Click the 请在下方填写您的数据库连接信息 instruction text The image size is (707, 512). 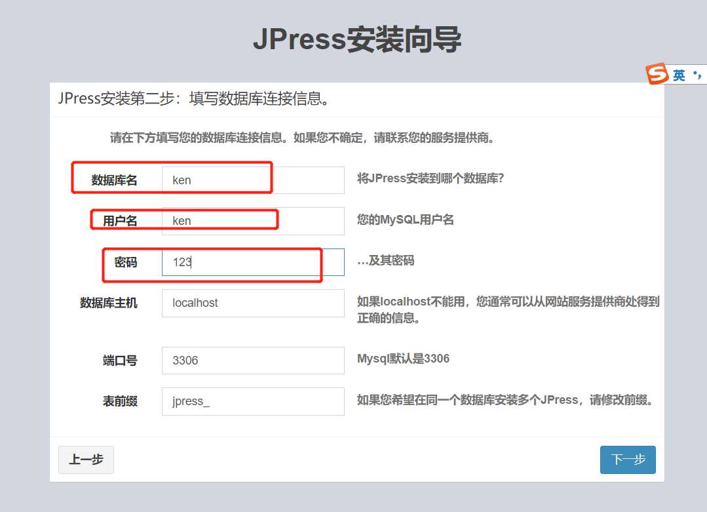302,138
